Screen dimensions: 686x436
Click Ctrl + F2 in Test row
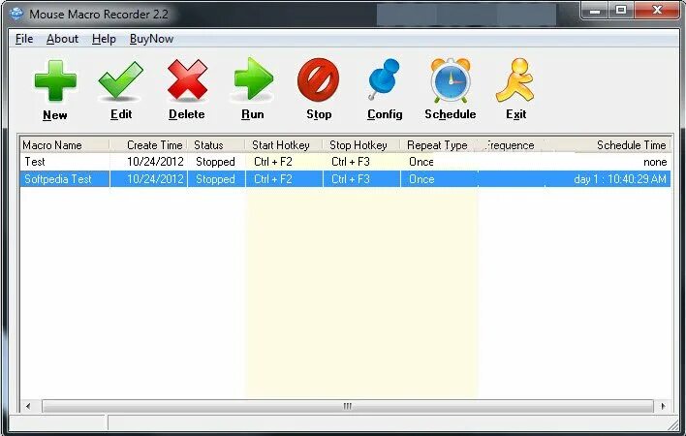point(272,162)
